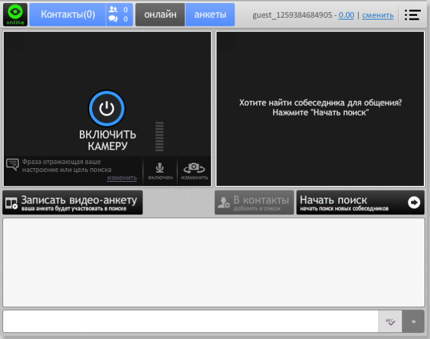This screenshot has width=430, height=339.
Task: Click the partner video placeholder panel
Action: [320, 109]
